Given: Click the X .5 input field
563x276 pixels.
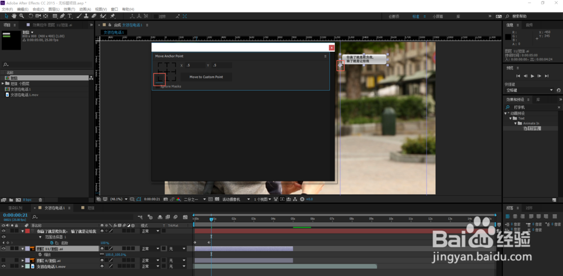Looking at the screenshot, I should pos(195,65).
